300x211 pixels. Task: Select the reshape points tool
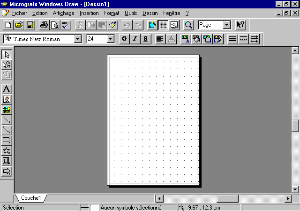(x=7, y=75)
